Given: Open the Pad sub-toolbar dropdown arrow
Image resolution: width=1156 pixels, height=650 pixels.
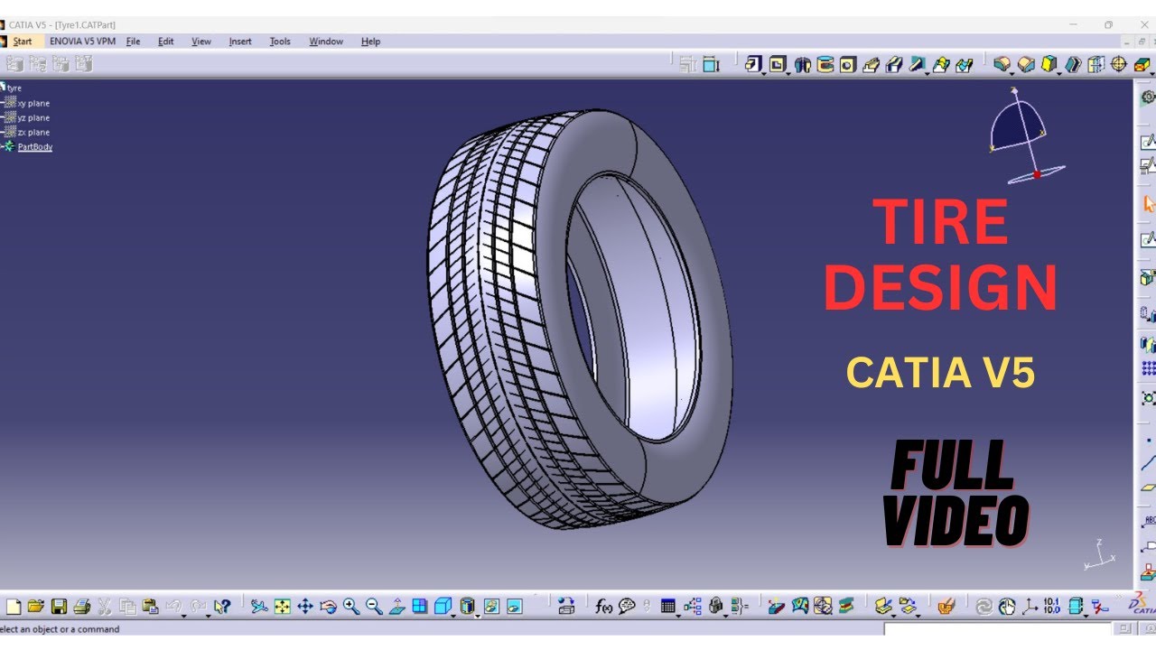Looking at the screenshot, I should tap(763, 73).
